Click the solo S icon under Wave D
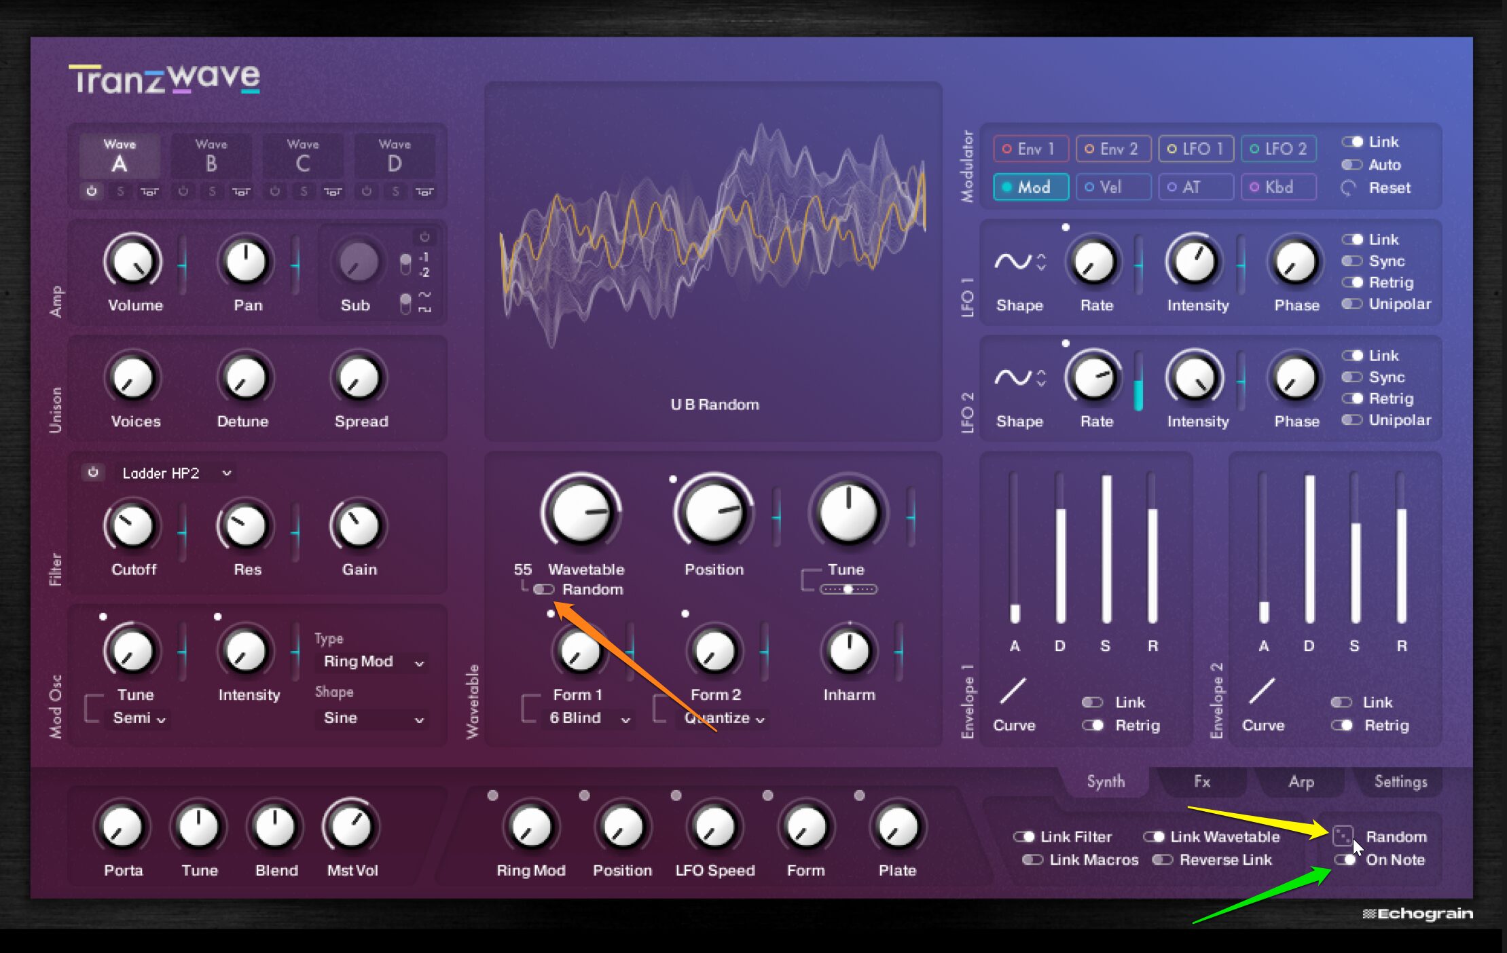Image resolution: width=1507 pixels, height=953 pixels. (x=395, y=191)
